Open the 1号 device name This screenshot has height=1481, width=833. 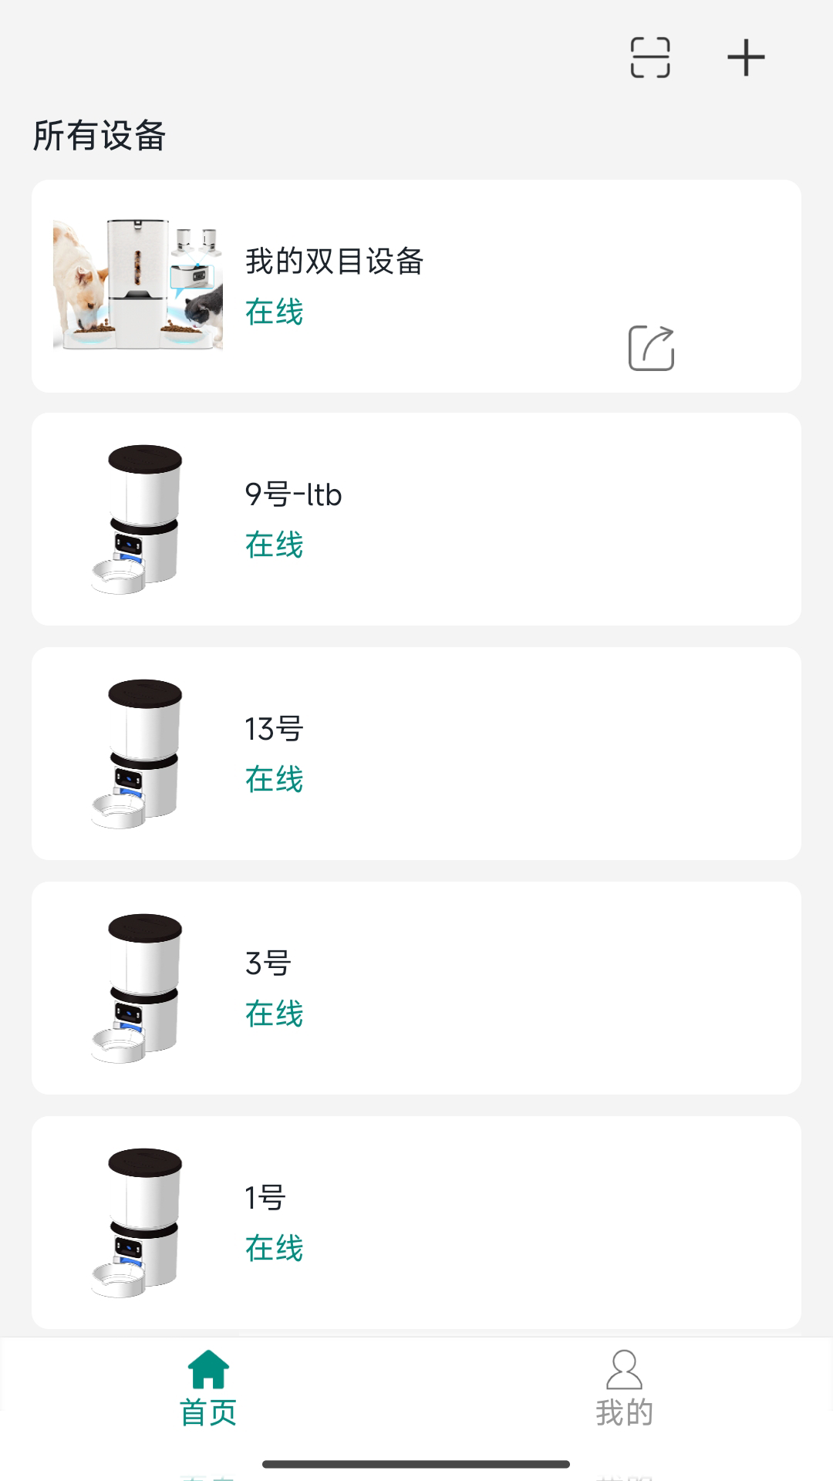265,1198
